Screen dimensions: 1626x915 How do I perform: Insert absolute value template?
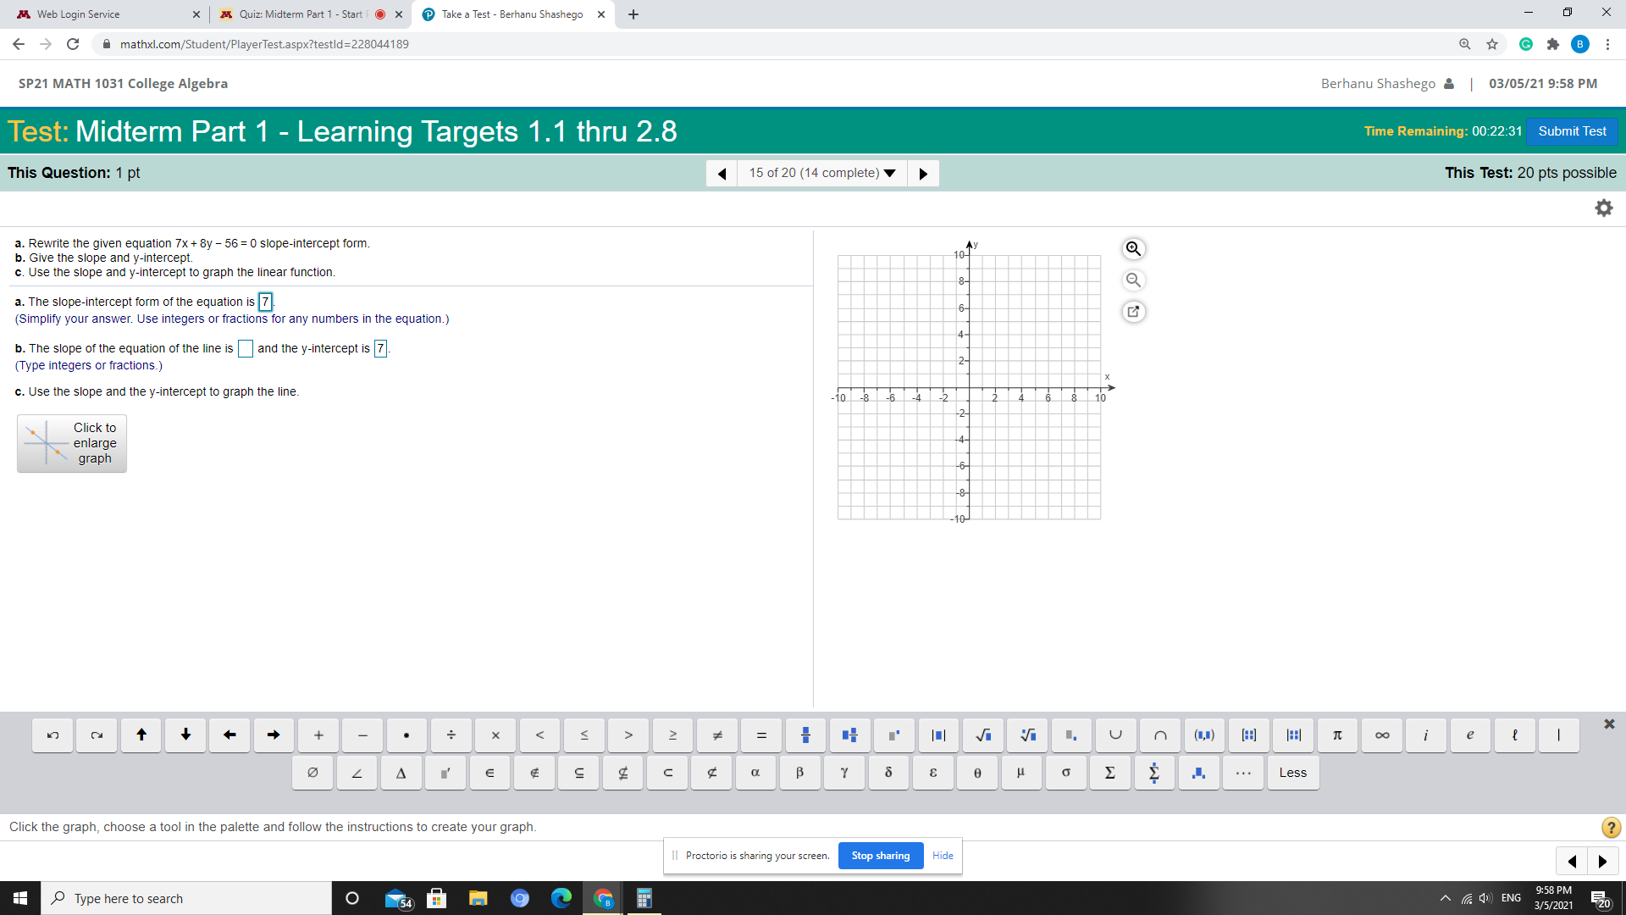pyautogui.click(x=938, y=735)
